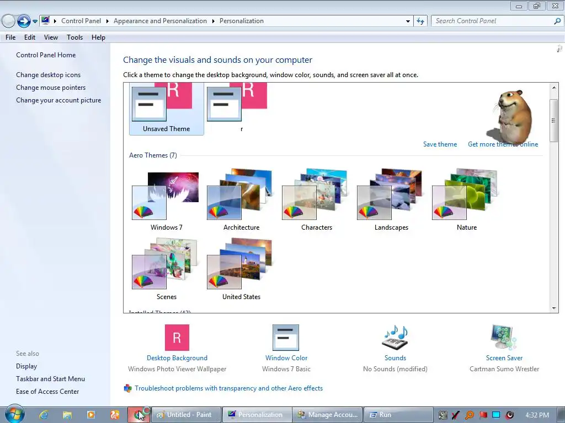Apply the Characters theme

pyautogui.click(x=316, y=200)
